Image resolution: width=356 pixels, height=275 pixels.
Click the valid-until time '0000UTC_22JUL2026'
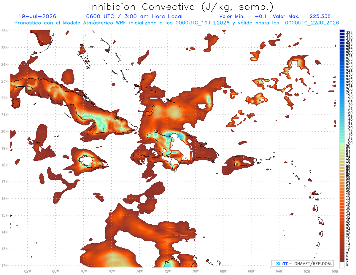[x=312, y=23]
